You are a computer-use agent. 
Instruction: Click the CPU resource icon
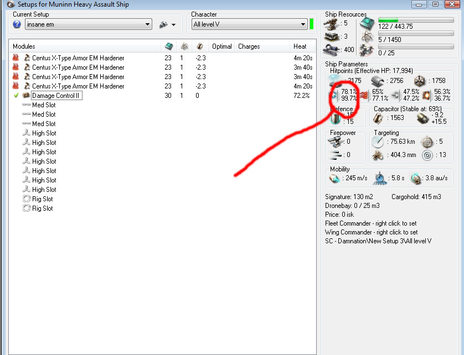(367, 23)
